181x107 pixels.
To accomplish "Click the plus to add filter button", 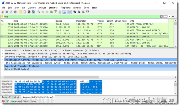I will pyautogui.click(x=173, y=16).
